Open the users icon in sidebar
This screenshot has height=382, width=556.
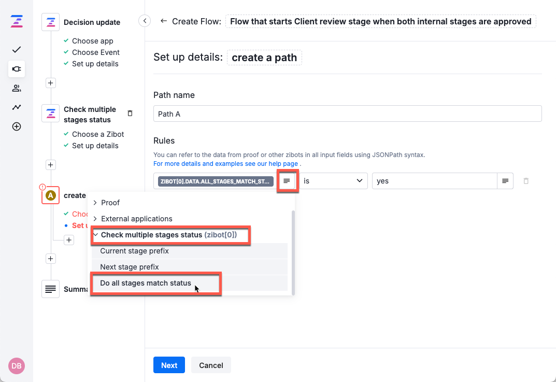(17, 88)
